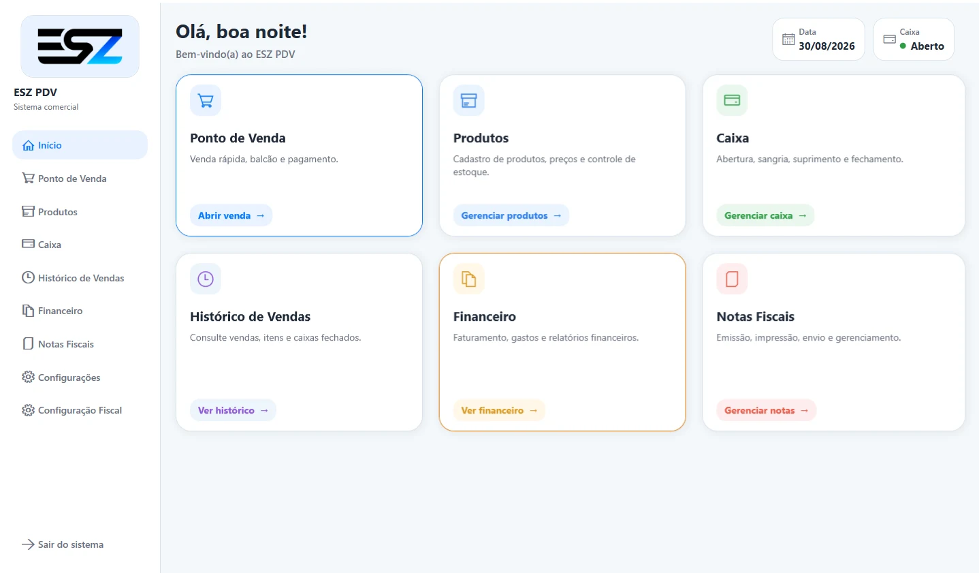Click the Gerenciar produtos button
Image resolution: width=979 pixels, height=573 pixels.
(511, 215)
